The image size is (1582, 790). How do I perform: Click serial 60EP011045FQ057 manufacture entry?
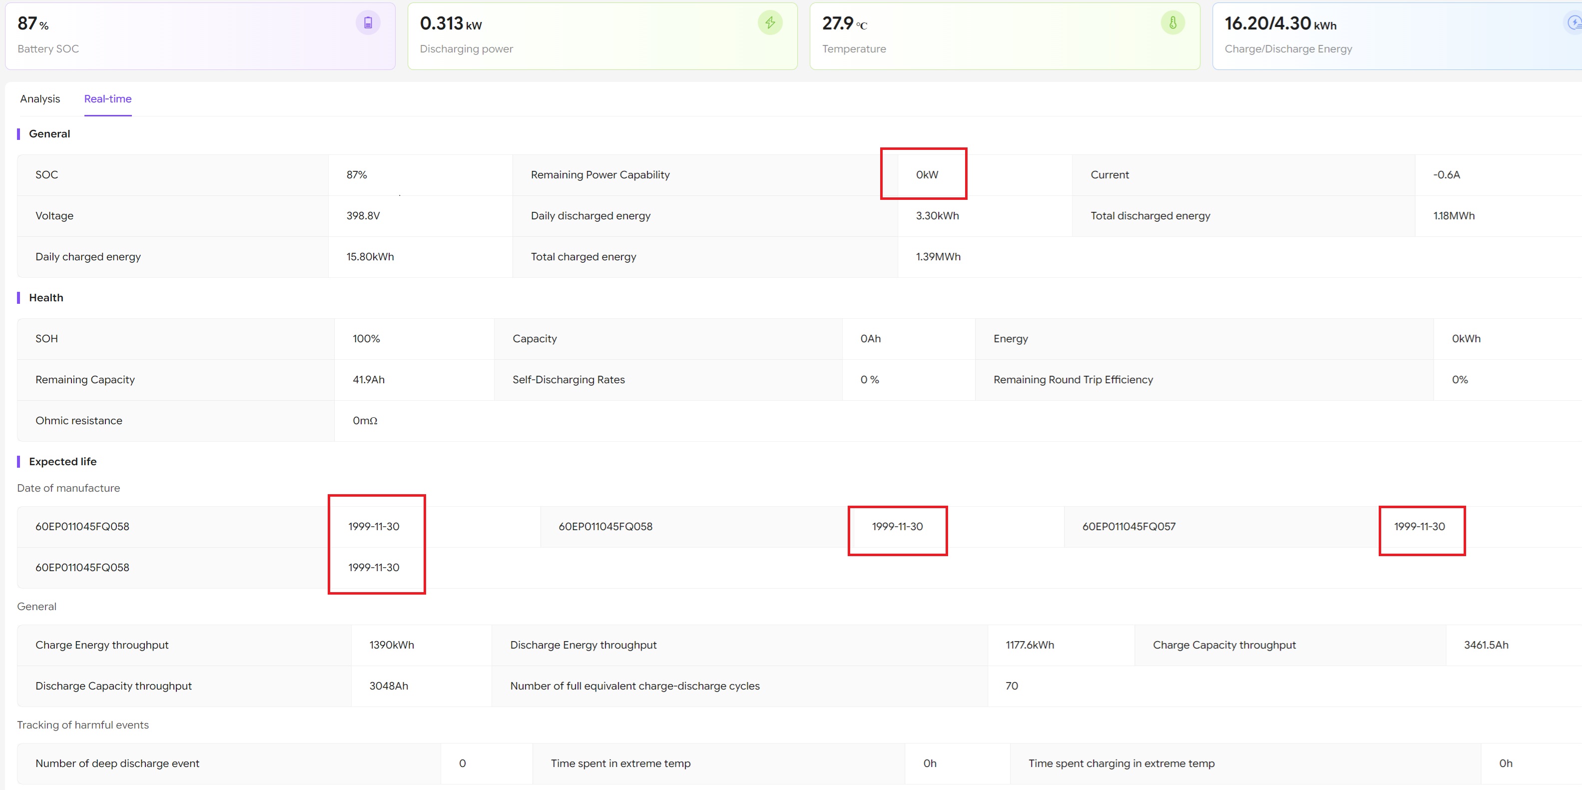[1129, 527]
